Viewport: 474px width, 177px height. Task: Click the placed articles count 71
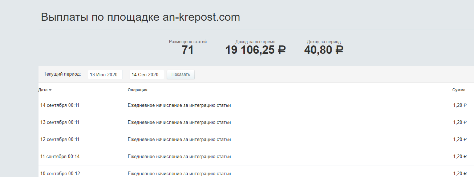187,50
